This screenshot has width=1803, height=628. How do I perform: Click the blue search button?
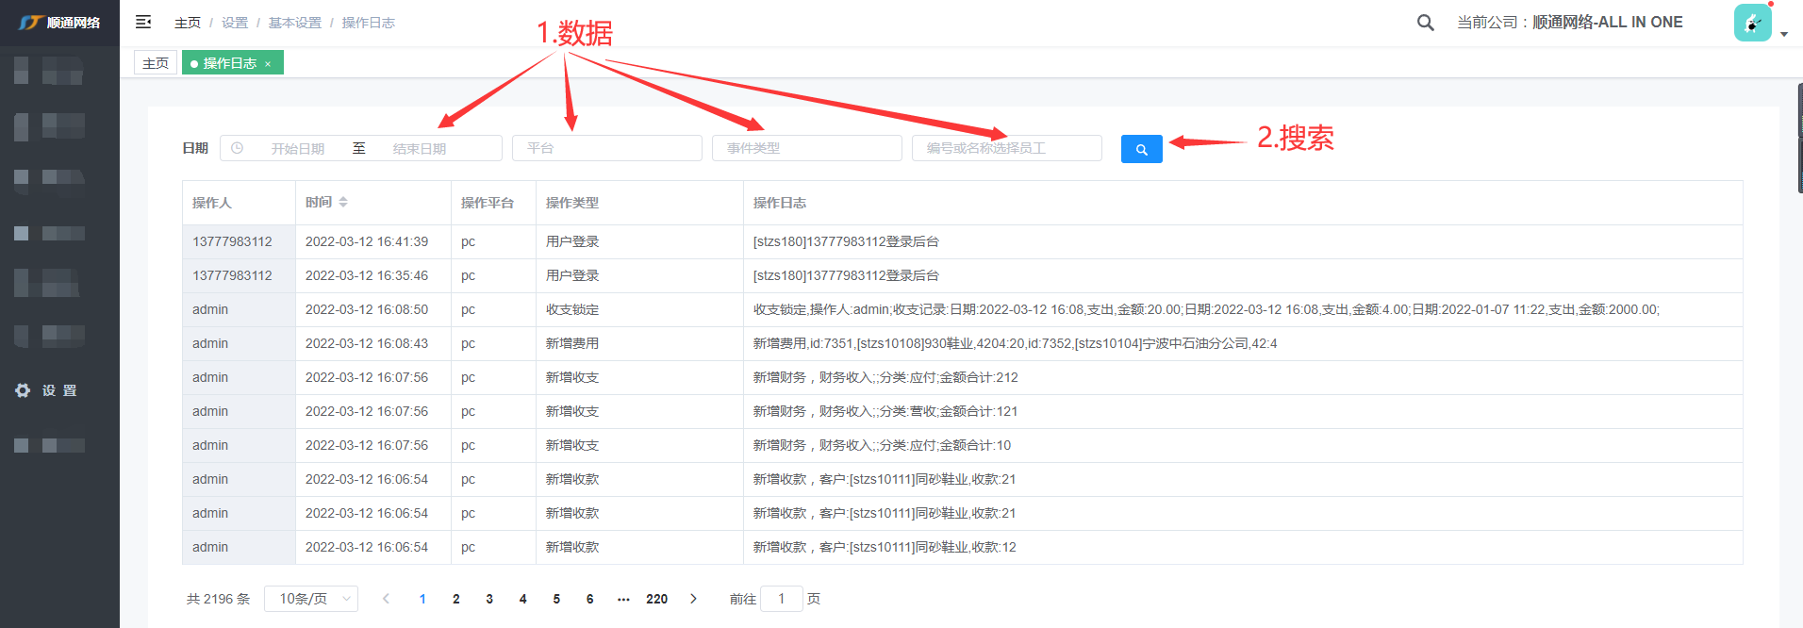coord(1141,149)
